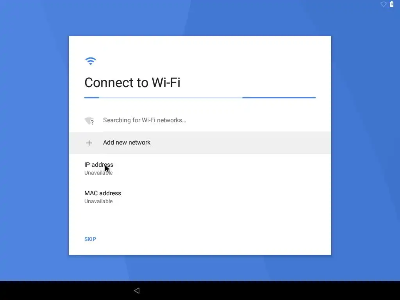Click the MAC address label
400x300 pixels.
coord(103,193)
